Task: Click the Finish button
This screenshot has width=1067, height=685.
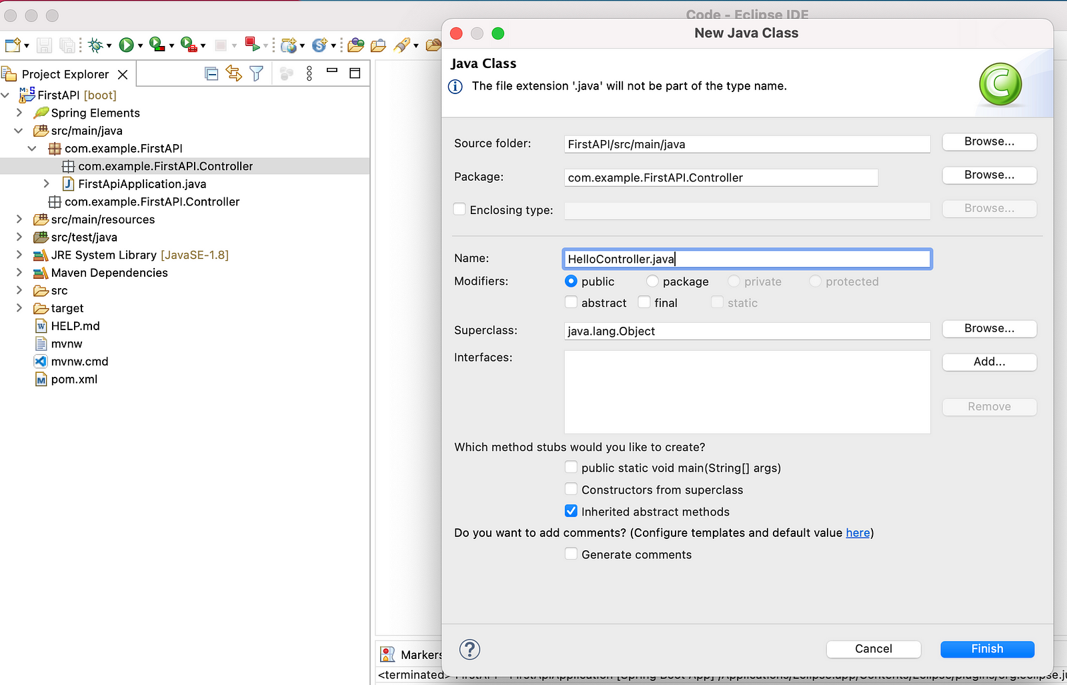Action: click(987, 649)
